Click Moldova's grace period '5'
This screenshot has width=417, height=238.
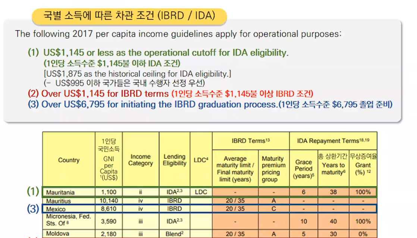click(304, 234)
